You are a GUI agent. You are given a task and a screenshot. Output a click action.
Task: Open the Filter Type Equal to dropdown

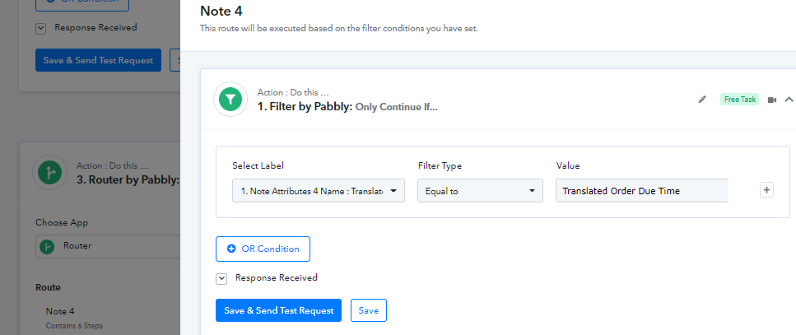(x=480, y=191)
